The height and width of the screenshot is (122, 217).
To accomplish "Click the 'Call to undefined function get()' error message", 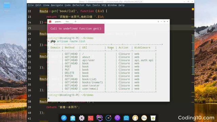I will point(76,28).
